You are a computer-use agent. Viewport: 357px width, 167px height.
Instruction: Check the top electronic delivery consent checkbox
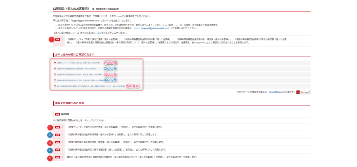(x=62, y=39)
